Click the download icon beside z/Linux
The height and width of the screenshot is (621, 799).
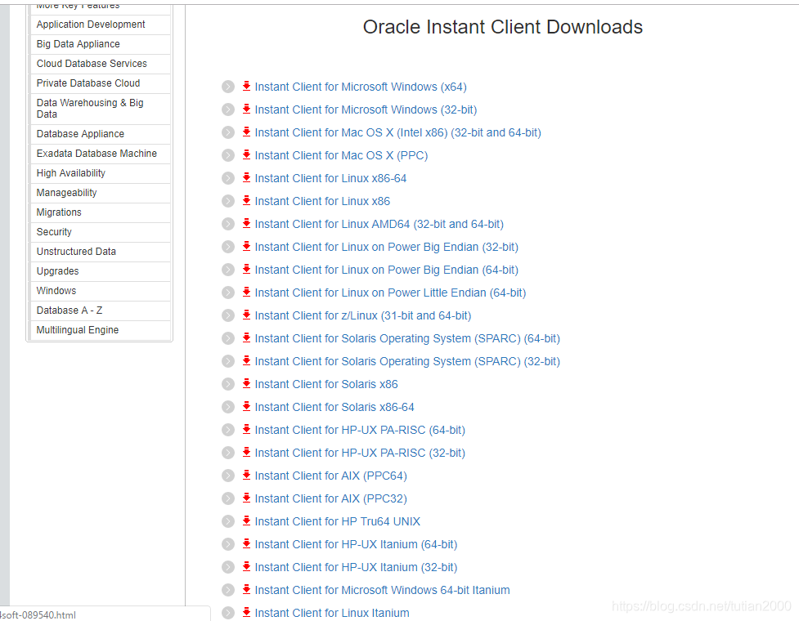pos(247,315)
